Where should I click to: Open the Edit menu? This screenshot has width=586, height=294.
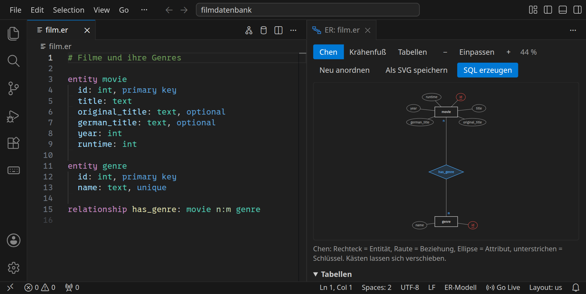click(37, 10)
